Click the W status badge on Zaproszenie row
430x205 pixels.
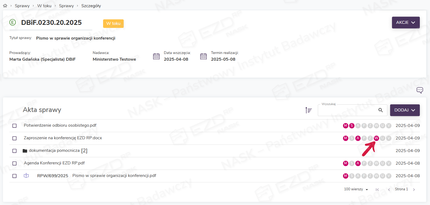pos(376,138)
